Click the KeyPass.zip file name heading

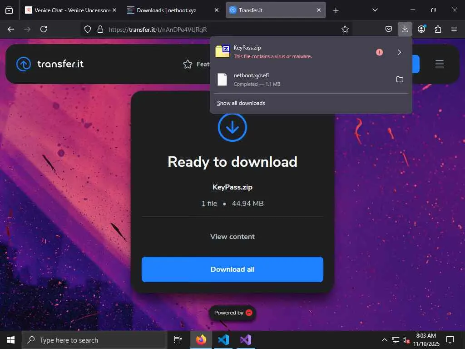232,187
